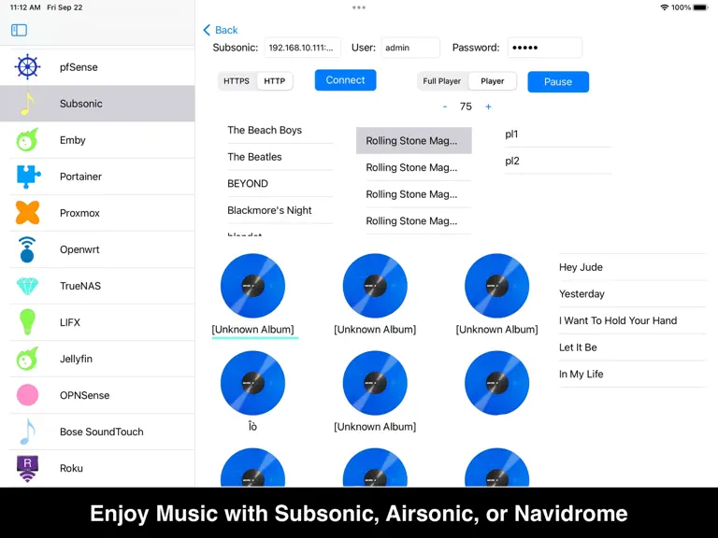Select artist The Beatles

(x=280, y=157)
